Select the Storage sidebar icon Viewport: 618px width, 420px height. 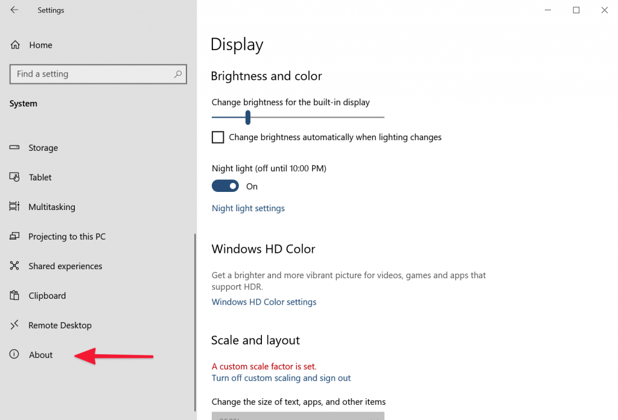pos(15,147)
